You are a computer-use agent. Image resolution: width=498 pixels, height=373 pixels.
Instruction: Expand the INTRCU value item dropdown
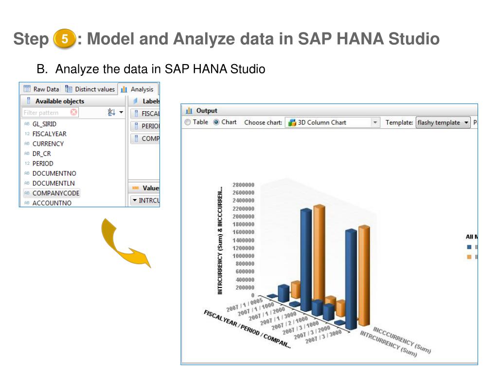[135, 200]
